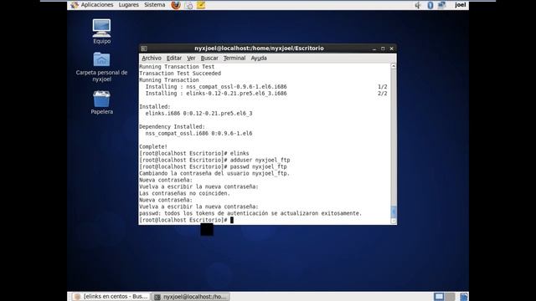The image size is (536, 301).
Task: Click the 'Cambiando la contraseña' line
Action: point(214,173)
